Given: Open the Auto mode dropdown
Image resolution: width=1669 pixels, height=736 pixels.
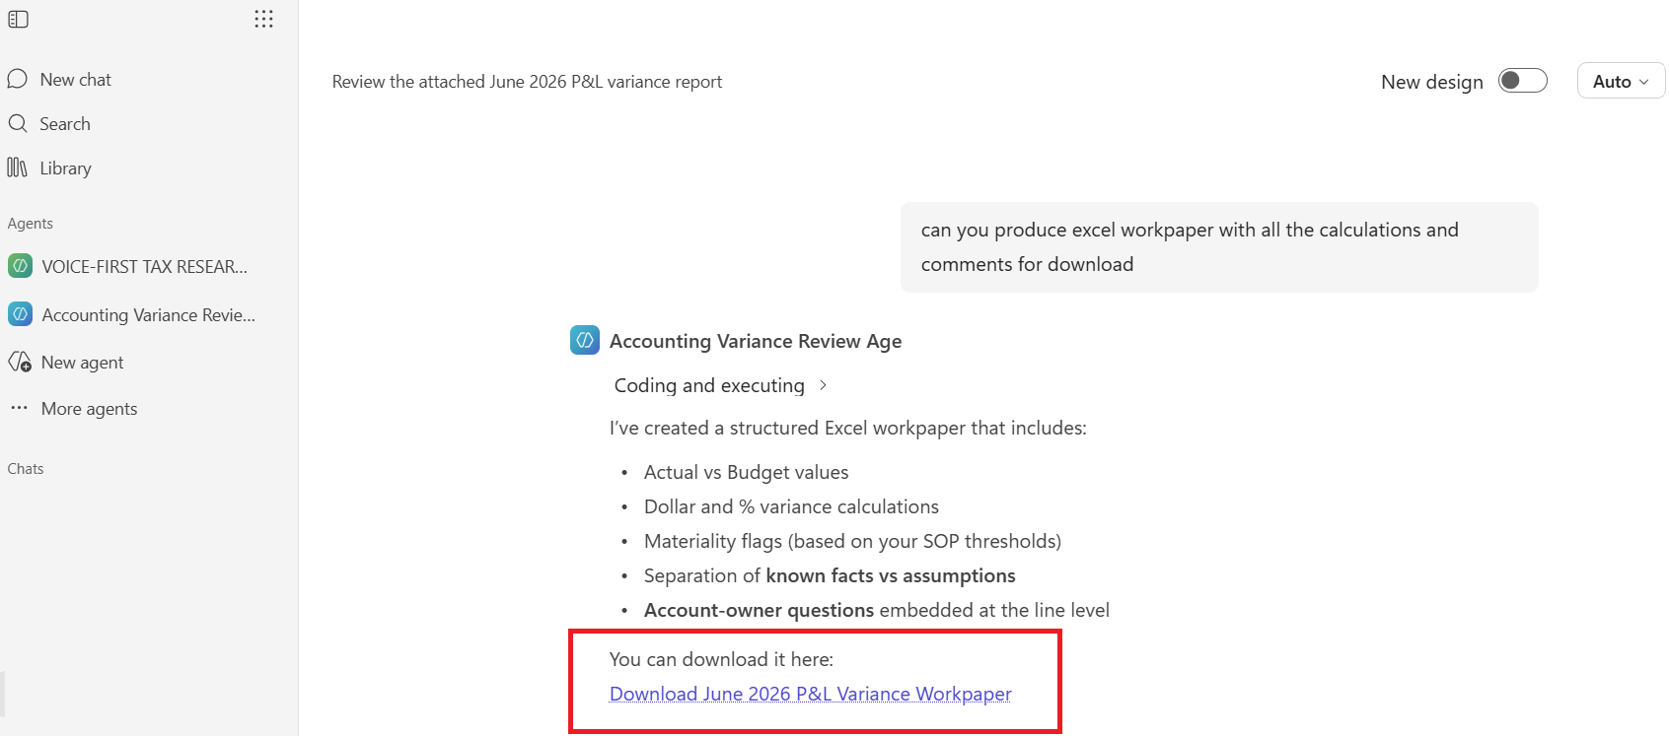Looking at the screenshot, I should 1621,81.
